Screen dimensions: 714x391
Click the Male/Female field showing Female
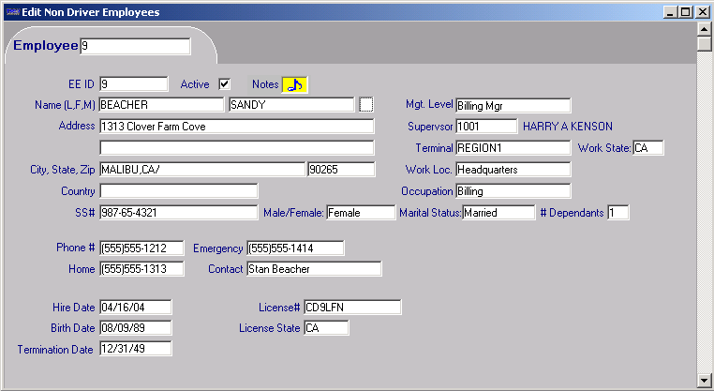361,213
